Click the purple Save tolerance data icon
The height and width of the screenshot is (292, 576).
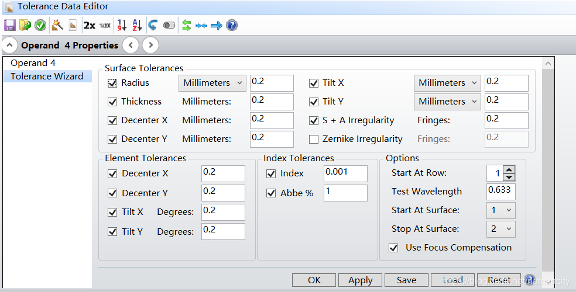[9, 25]
